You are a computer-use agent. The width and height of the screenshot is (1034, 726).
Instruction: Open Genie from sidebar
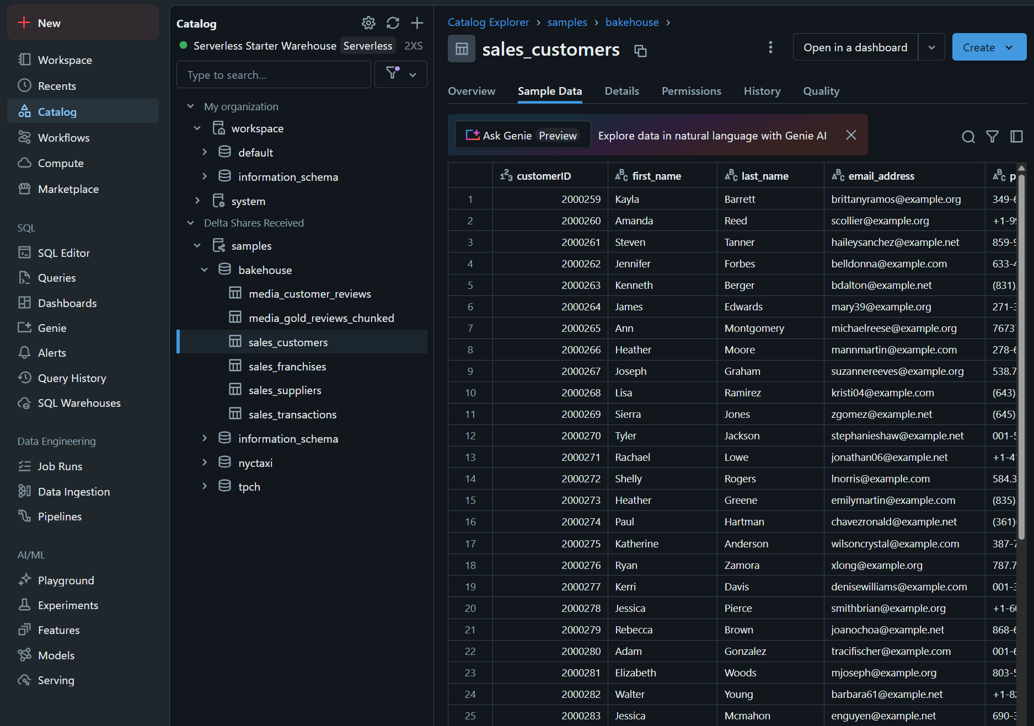tap(83, 328)
